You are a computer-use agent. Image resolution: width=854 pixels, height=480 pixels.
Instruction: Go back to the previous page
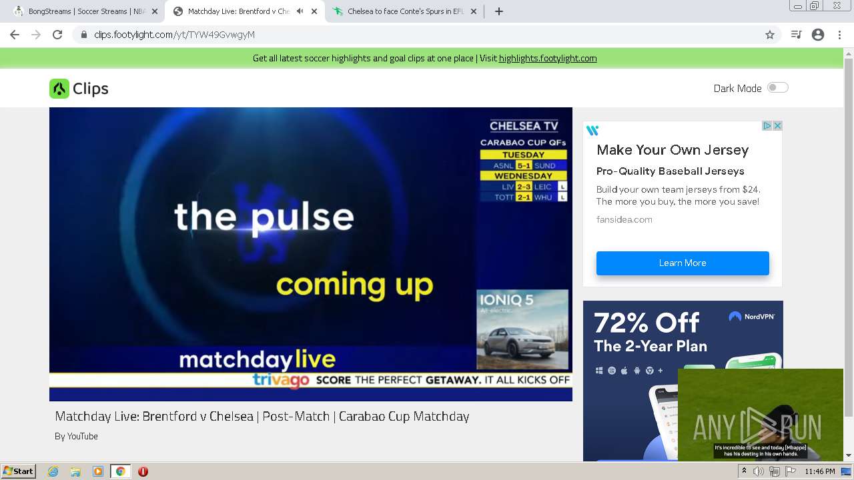(x=15, y=35)
